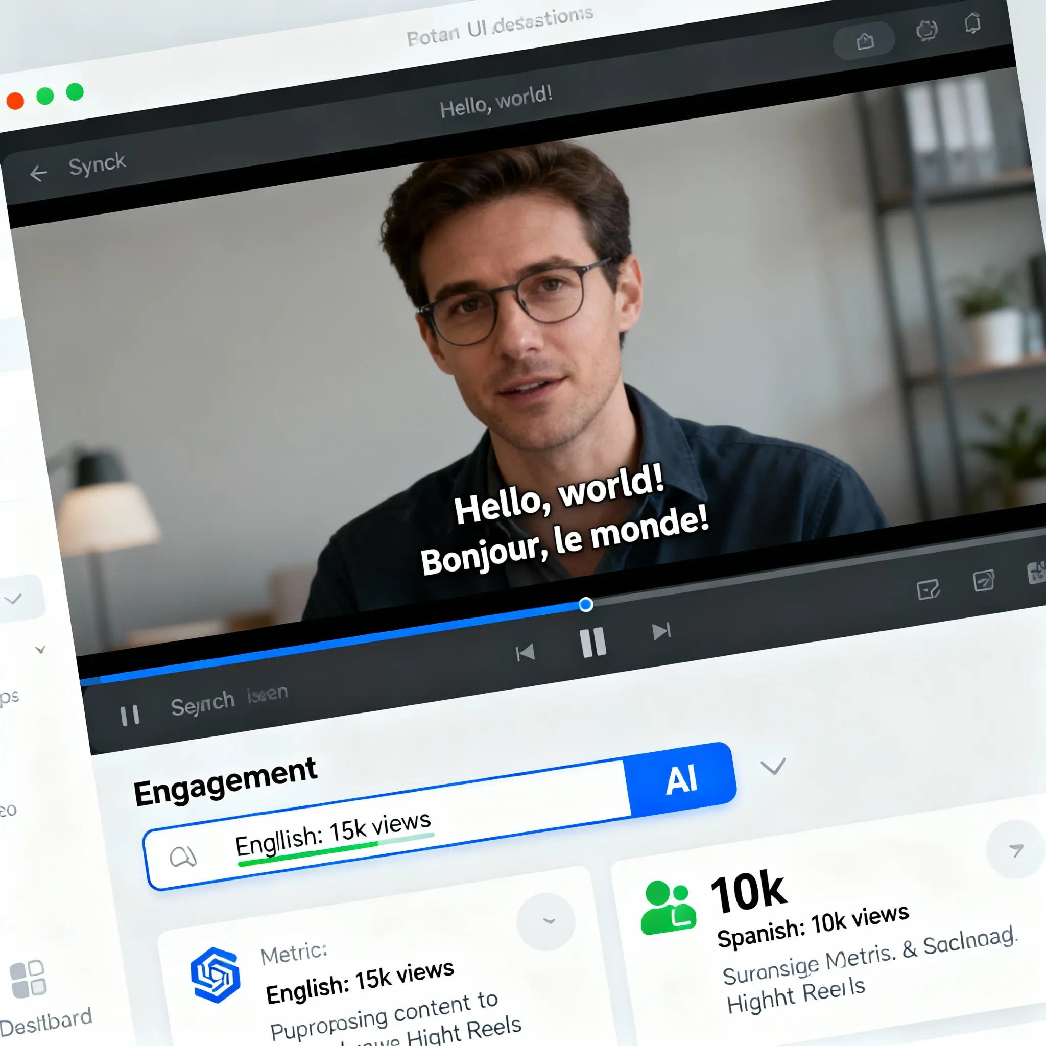Open the Spanish card arrow button

tap(1016, 850)
